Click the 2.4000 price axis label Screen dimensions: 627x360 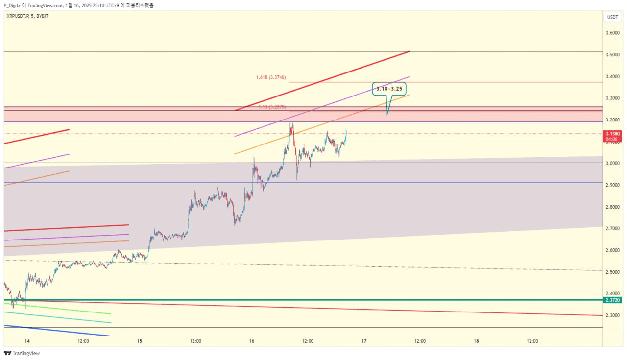click(613, 294)
